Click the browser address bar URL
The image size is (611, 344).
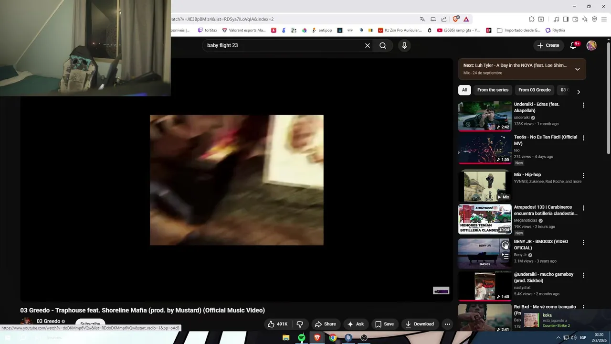tap(222, 19)
